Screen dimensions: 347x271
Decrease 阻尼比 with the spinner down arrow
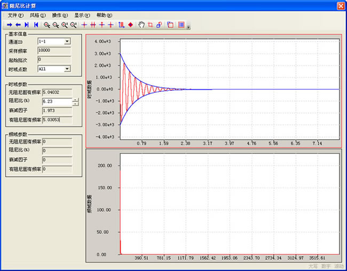pyautogui.click(x=75, y=103)
